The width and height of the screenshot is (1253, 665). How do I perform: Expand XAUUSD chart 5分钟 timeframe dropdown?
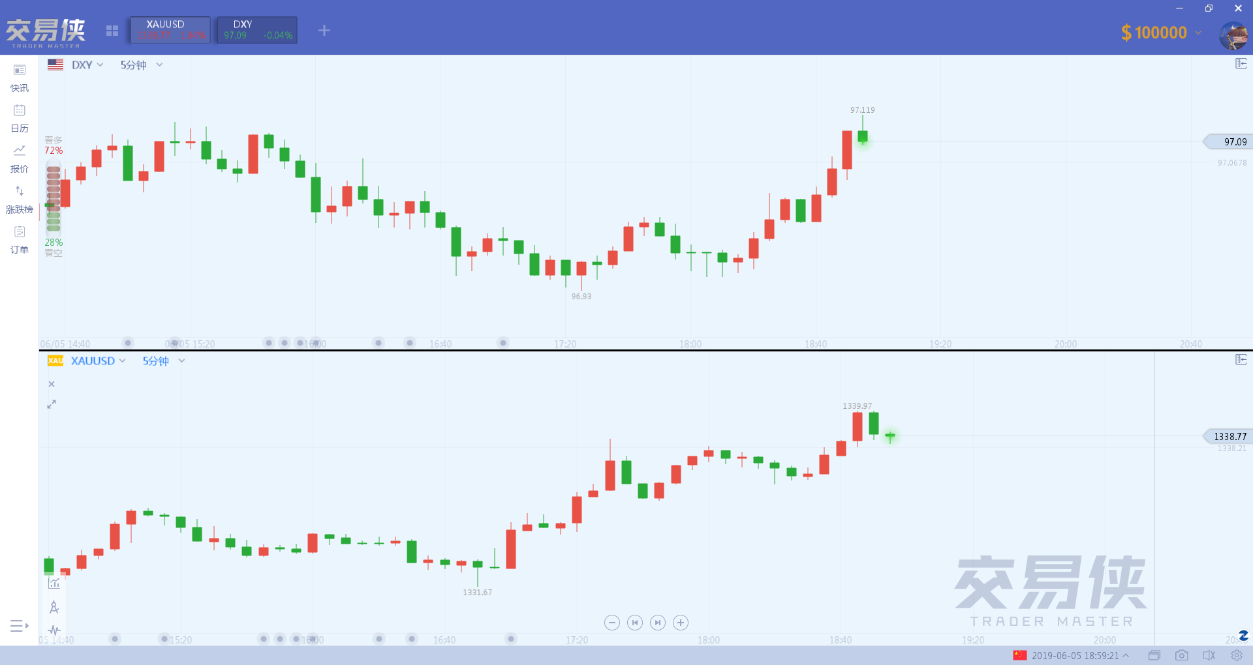tap(164, 361)
